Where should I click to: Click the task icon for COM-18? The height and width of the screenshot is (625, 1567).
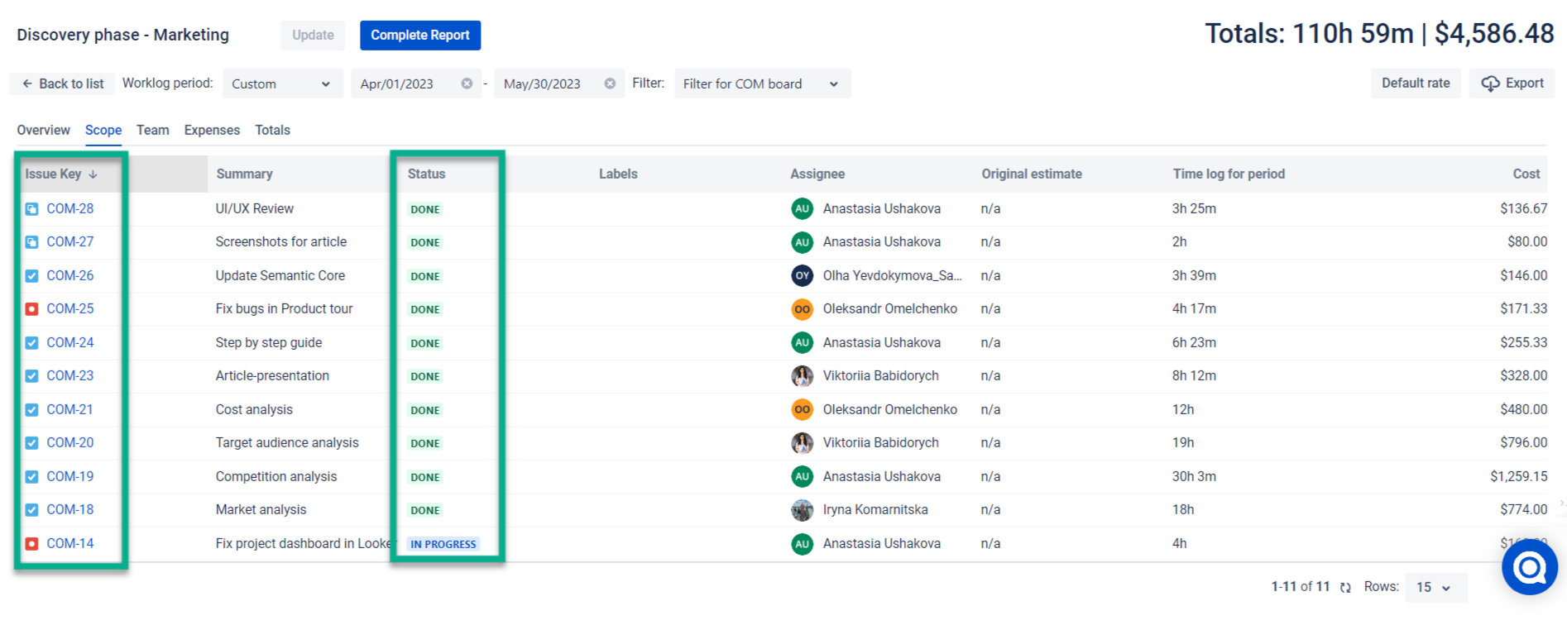click(31, 510)
